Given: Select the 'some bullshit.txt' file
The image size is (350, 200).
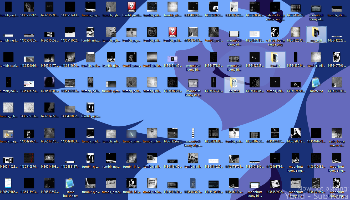Looking at the screenshot, I should coord(70,183).
